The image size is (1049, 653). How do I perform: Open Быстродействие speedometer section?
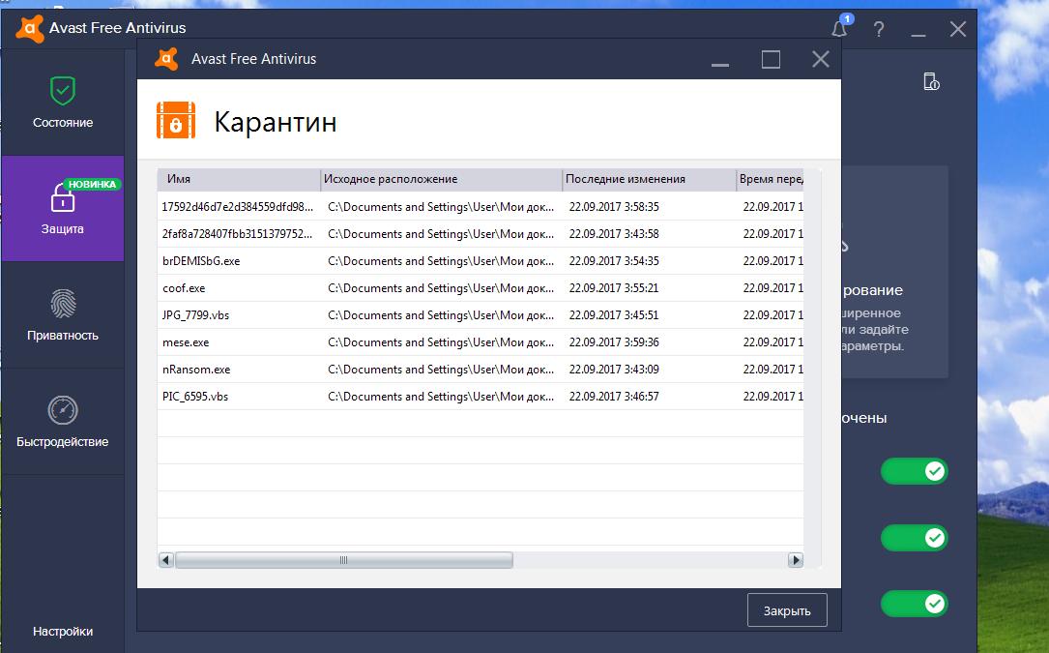coord(63,411)
